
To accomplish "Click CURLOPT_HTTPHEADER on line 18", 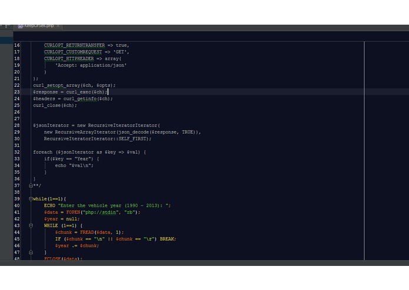I will pyautogui.click(x=69, y=59).
